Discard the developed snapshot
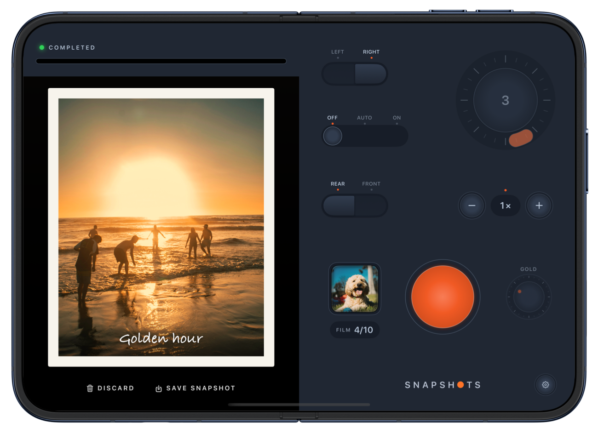The width and height of the screenshot is (598, 434). point(110,388)
